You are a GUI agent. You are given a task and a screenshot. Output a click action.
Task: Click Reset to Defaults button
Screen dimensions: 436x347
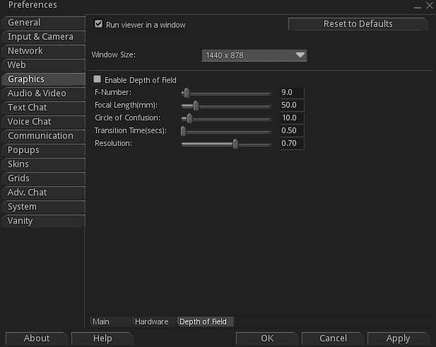(358, 24)
